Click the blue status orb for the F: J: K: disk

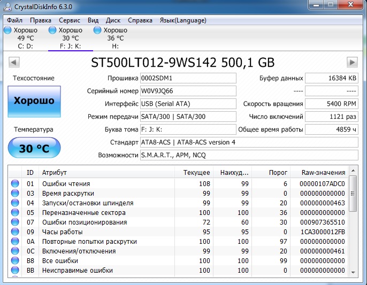click(x=52, y=30)
